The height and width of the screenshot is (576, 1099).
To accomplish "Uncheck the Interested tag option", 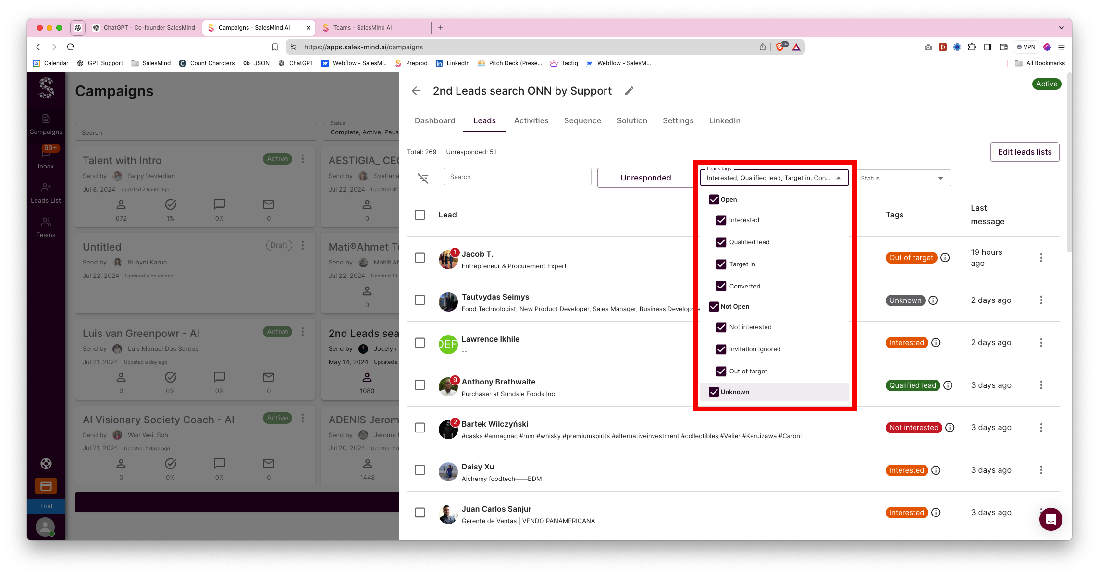I will coord(721,220).
